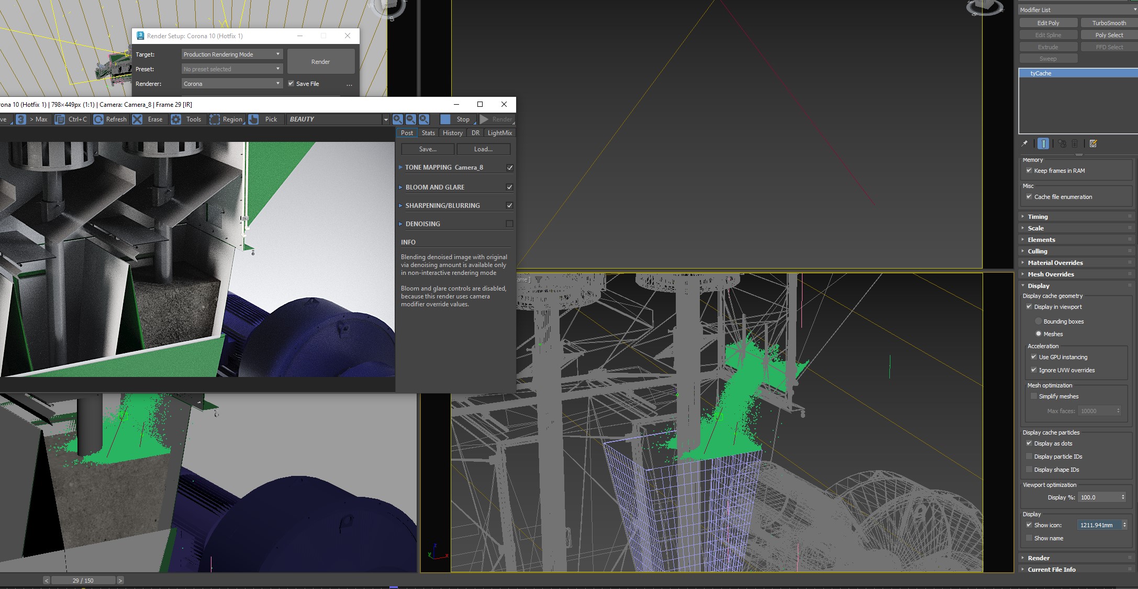Select Bounding boxes radio option
The width and height of the screenshot is (1138, 589).
click(1039, 321)
